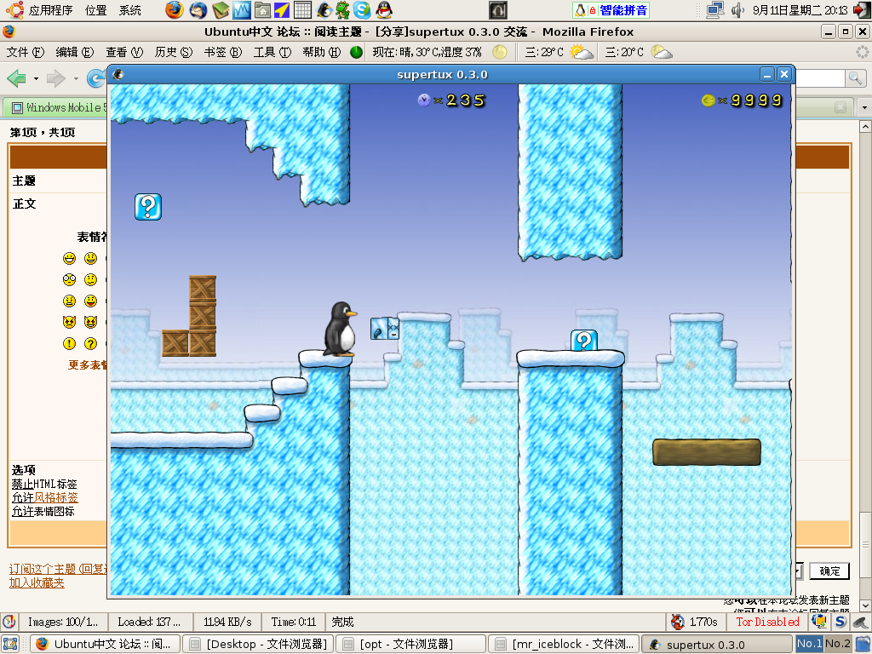This screenshot has width=872, height=654.
Task: Select the Windows Mobile browser tab
Action: click(55, 107)
